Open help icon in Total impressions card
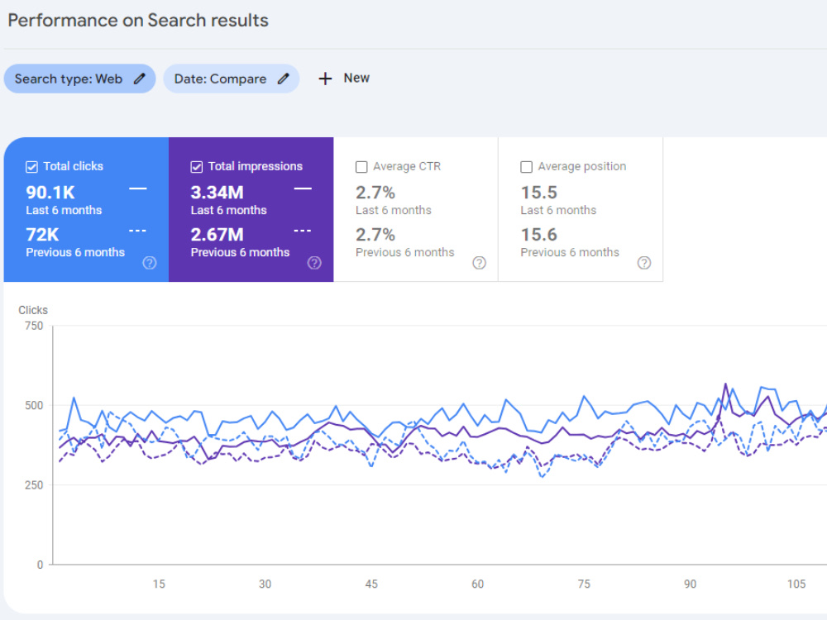Viewport: 827px width, 620px height. tap(314, 263)
